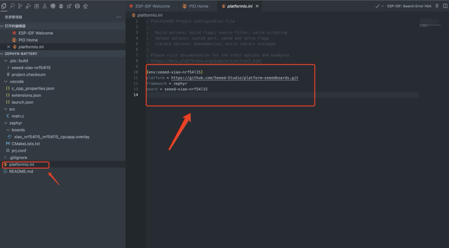Open c_cpp_properties.json file
Viewport: 449px width, 248px height.
click(62, 88)
